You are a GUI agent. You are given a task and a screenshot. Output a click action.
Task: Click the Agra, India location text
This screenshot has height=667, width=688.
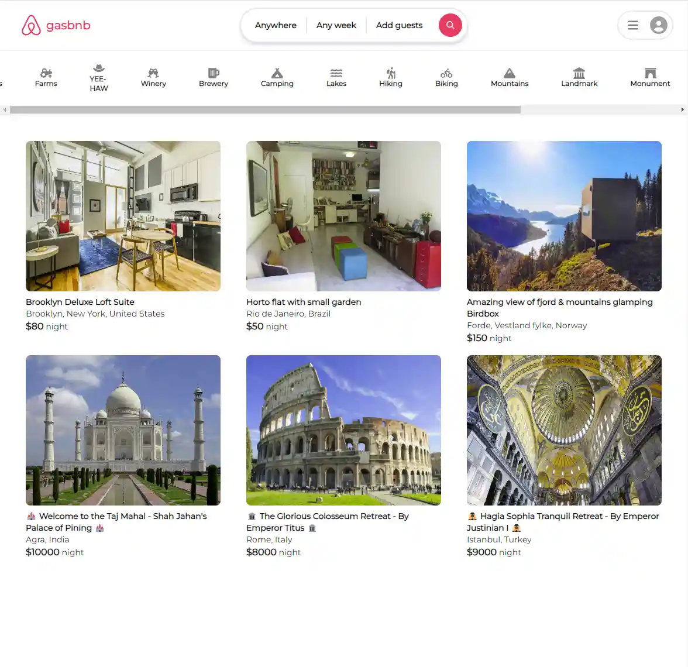tap(47, 539)
